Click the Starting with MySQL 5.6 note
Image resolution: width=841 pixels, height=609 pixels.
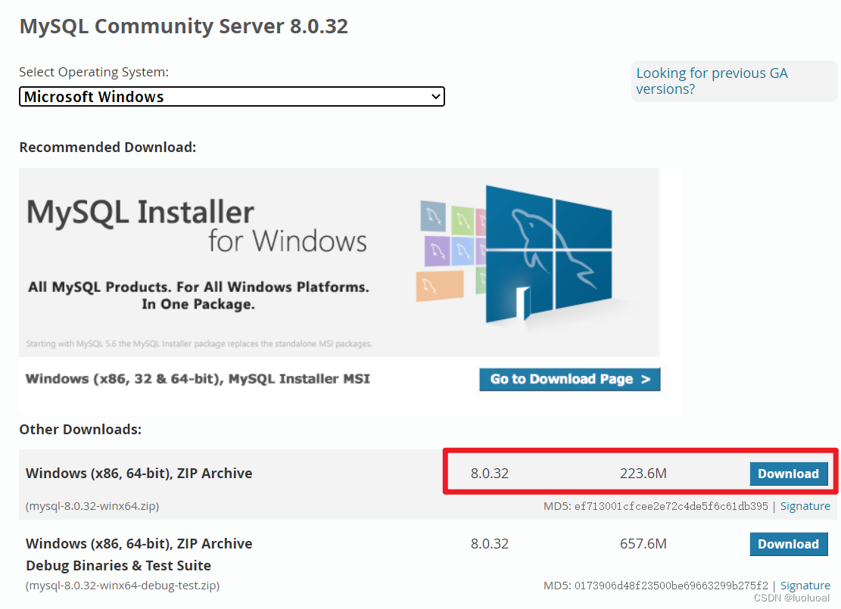point(199,343)
